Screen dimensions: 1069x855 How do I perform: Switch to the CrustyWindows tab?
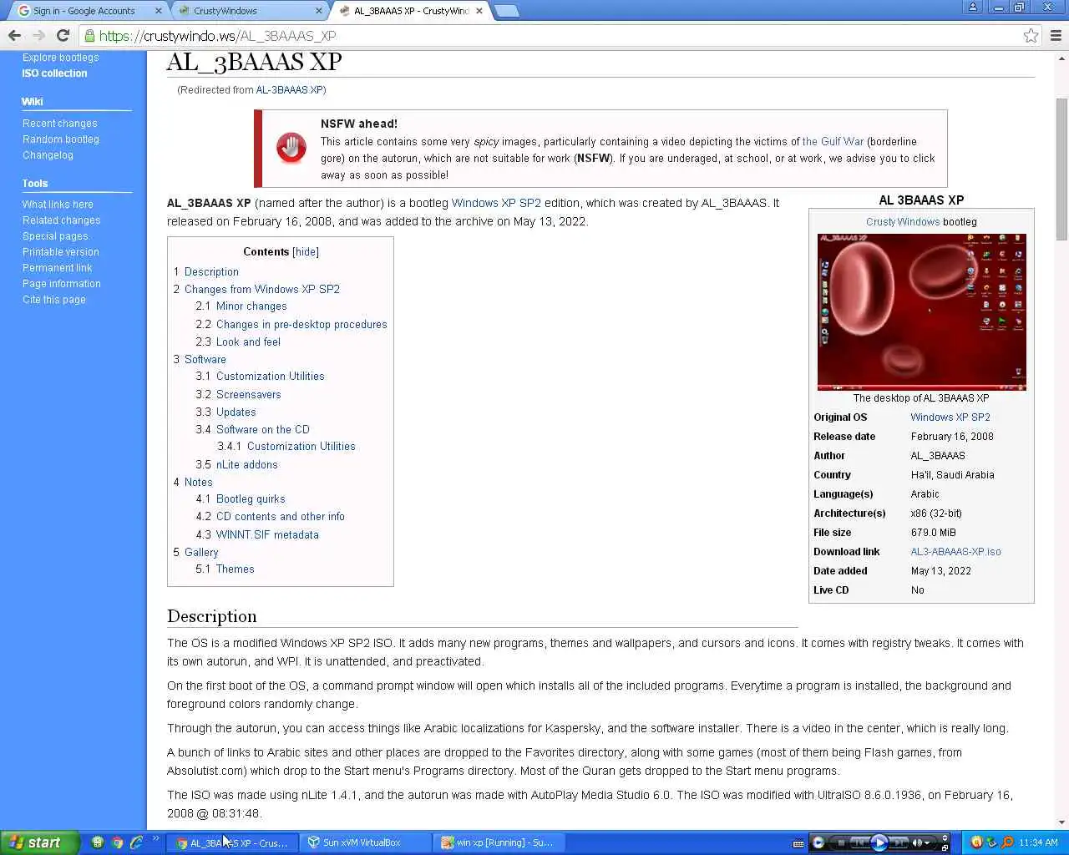[251, 11]
